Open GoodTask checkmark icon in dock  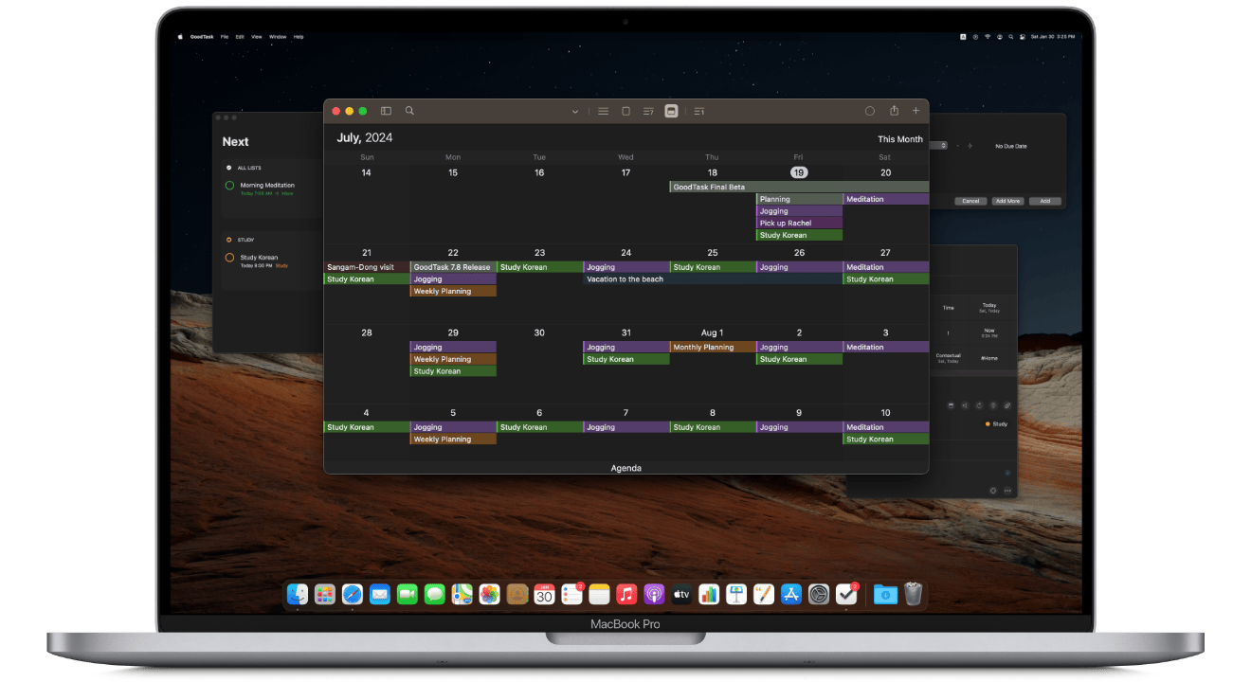point(847,594)
